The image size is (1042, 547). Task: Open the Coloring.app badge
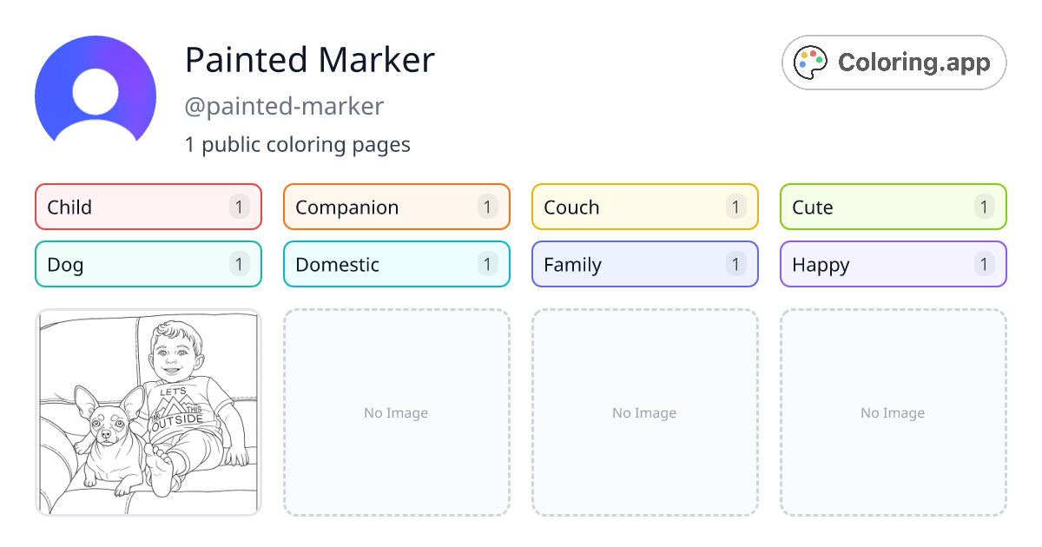pos(894,63)
